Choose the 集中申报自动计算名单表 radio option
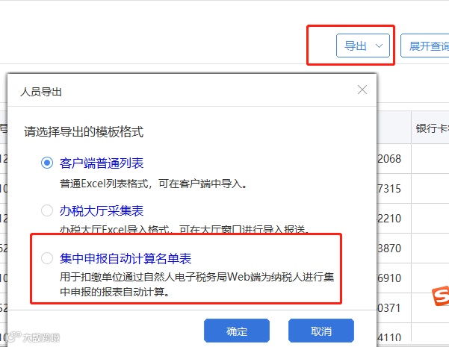449x347 pixels. point(47,258)
